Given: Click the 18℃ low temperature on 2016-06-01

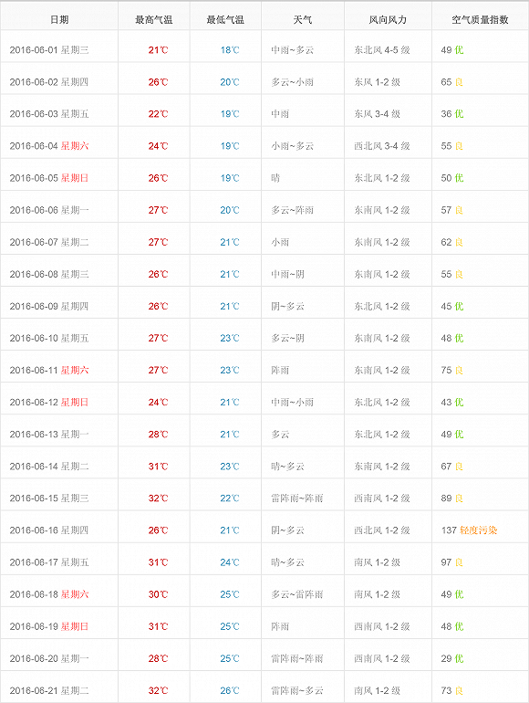Looking at the screenshot, I should coord(230,50).
